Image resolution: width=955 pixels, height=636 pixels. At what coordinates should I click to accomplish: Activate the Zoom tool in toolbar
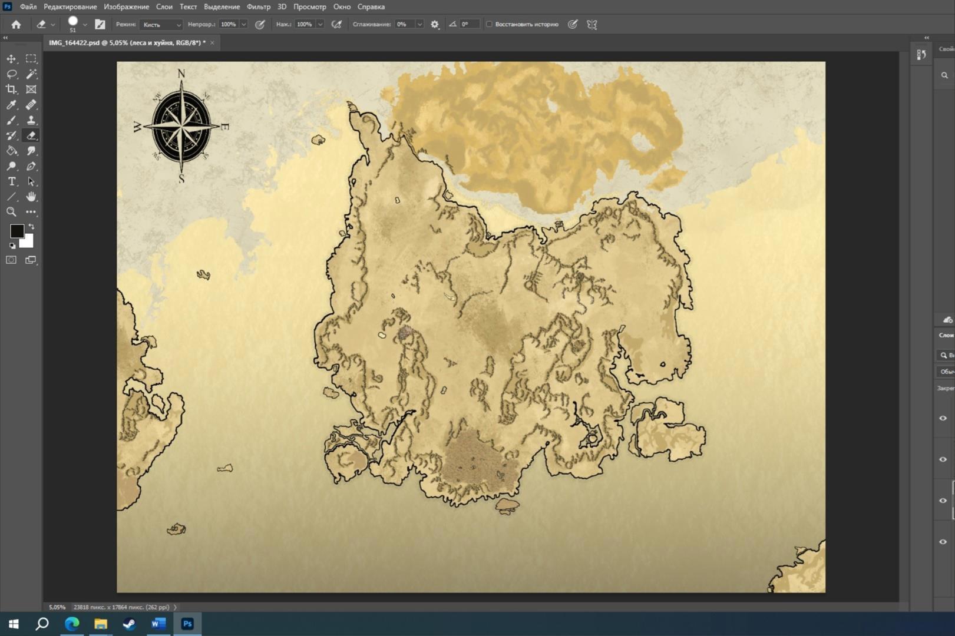pos(11,212)
